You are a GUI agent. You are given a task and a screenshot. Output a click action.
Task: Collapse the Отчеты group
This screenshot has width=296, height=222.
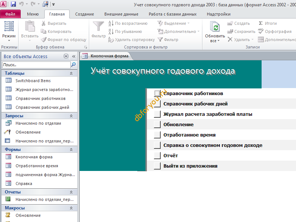[71, 192]
